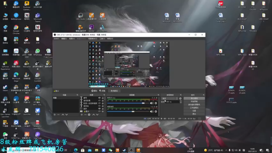Open WhatsApp desktop shortcut
Viewport: 272px width, 153px height.
click(x=37, y=52)
